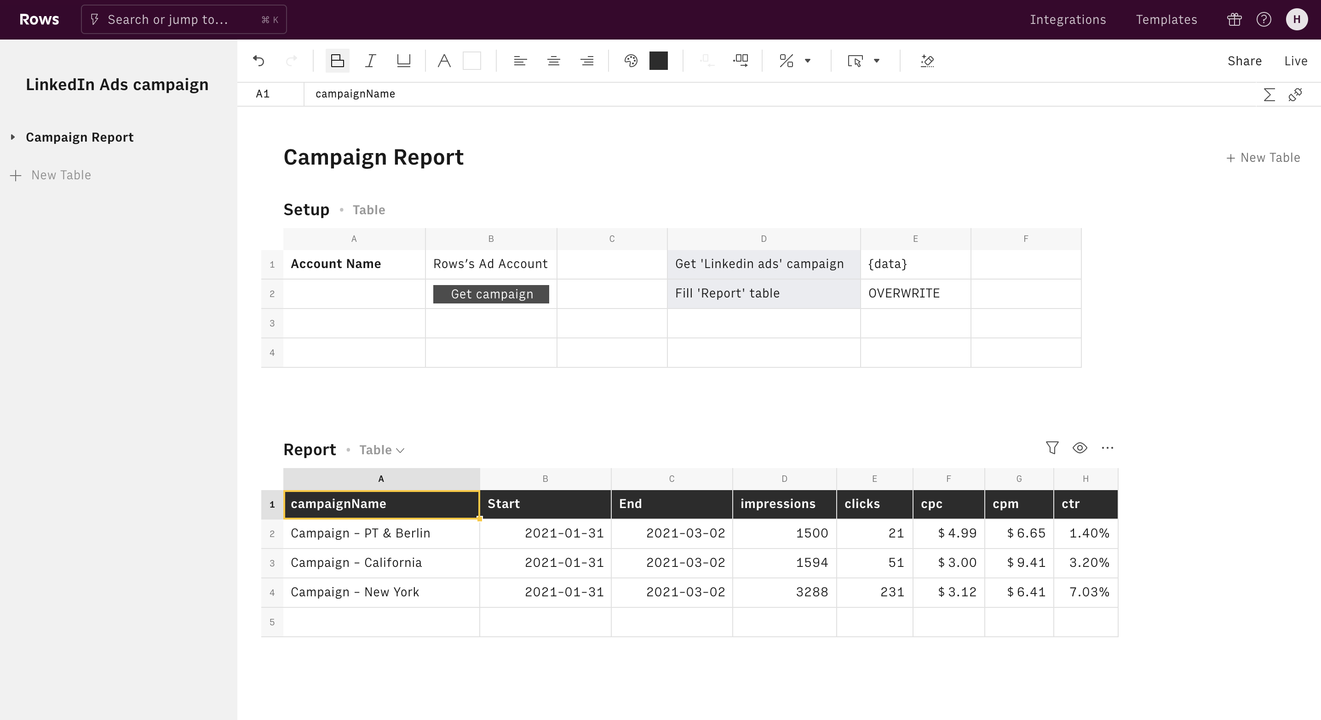Select the impressions header cell

pyautogui.click(x=784, y=504)
